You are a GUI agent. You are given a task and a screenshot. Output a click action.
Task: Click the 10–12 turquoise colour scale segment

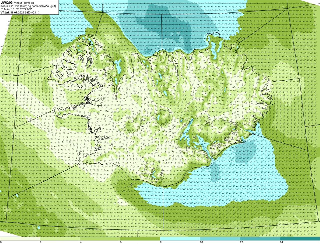[x=220, y=239]
